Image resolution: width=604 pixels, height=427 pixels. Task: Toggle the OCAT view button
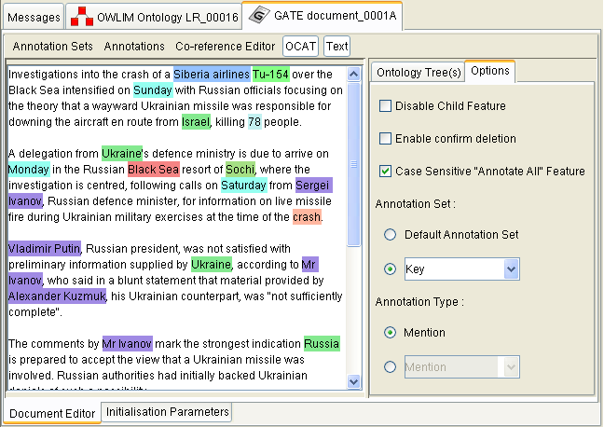tap(301, 46)
